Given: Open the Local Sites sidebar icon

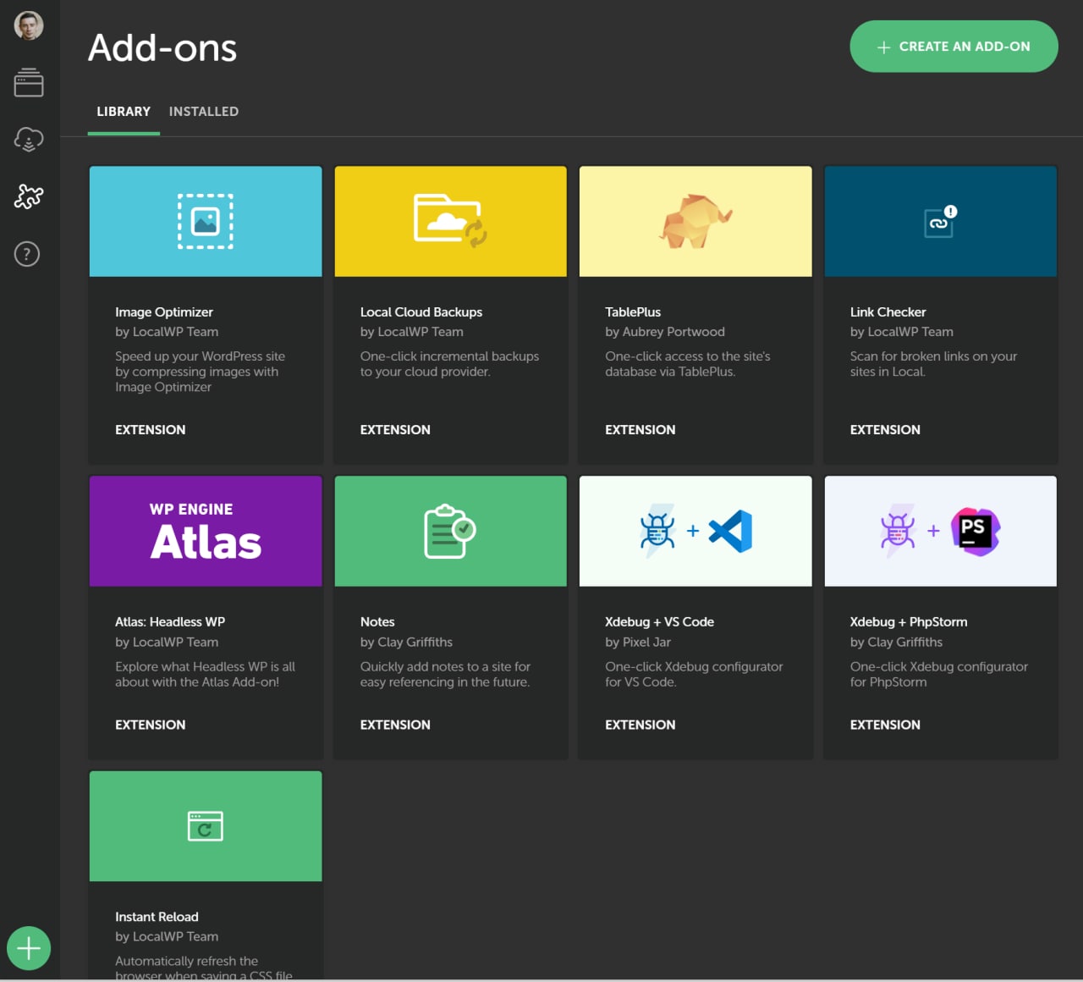Looking at the screenshot, I should coord(29,83).
